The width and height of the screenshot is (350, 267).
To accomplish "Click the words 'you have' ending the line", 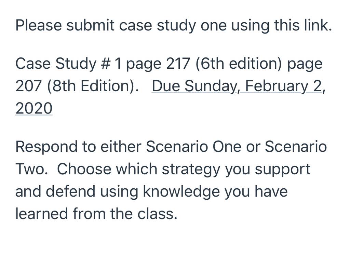I will [x=256, y=191].
